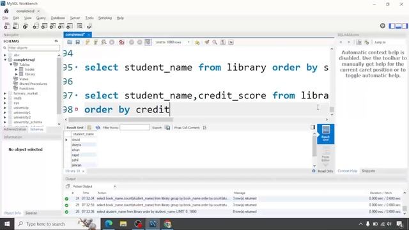This screenshot has height=230, width=409.
Task: Expand the library table
Action: [x=17, y=74]
